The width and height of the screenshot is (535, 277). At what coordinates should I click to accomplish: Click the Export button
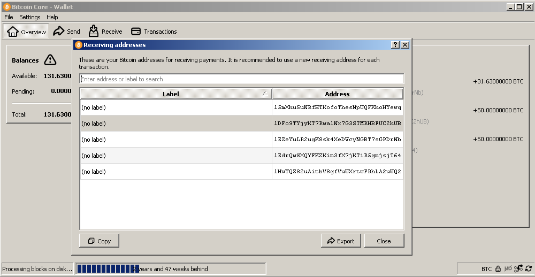tap(341, 241)
